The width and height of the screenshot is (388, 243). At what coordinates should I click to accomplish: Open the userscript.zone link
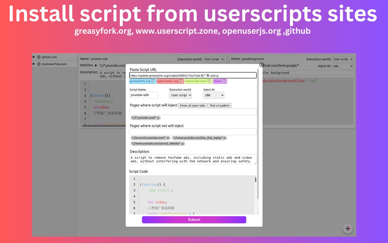198,81
